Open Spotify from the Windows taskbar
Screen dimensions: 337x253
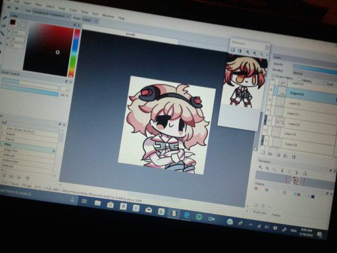coord(199,217)
